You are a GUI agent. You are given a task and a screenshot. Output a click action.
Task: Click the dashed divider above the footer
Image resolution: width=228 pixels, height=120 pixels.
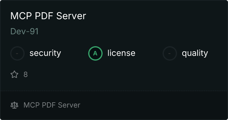tap(114, 91)
